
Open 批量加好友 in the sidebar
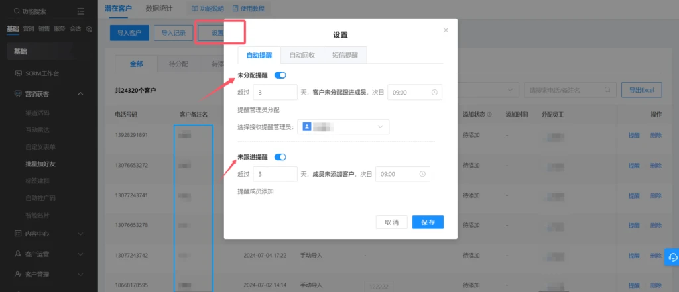click(40, 164)
